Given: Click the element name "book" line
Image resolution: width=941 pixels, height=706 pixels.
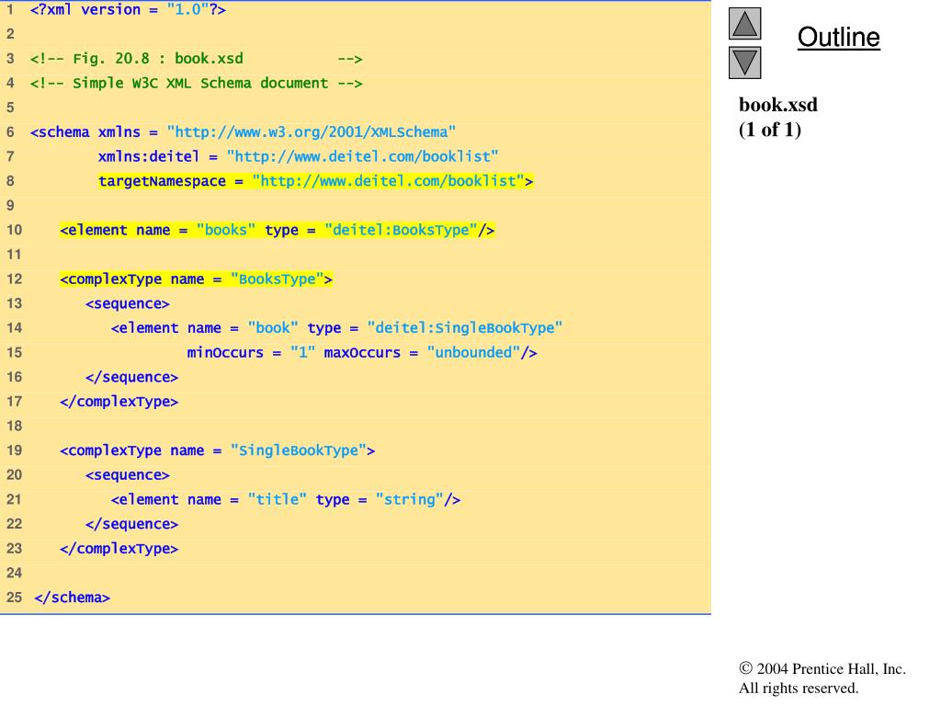Looking at the screenshot, I should click(x=336, y=328).
